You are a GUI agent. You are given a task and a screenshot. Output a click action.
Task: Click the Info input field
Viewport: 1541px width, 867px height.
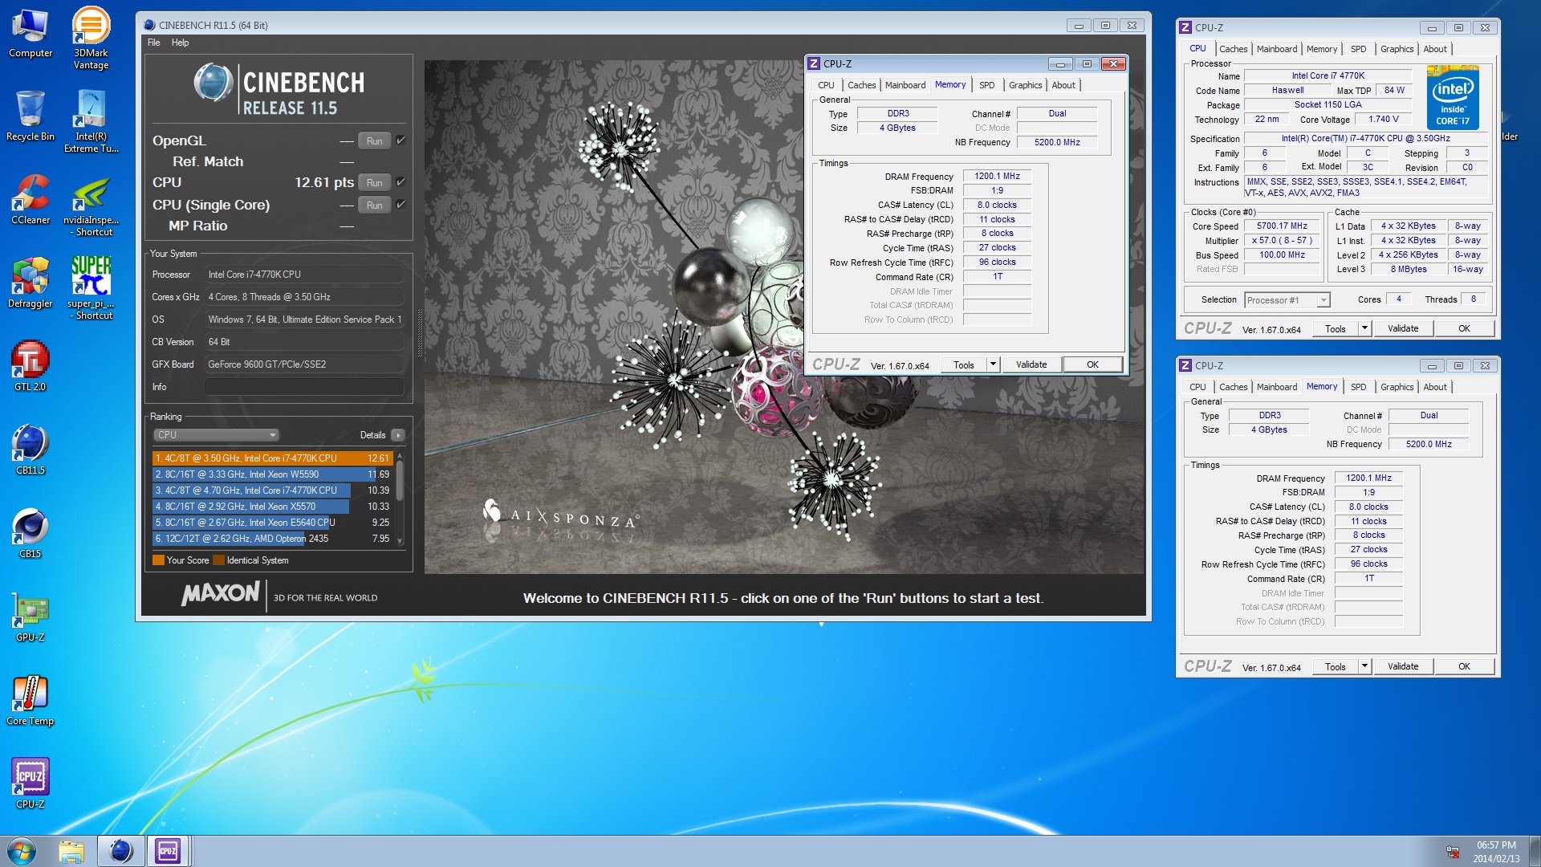point(304,387)
